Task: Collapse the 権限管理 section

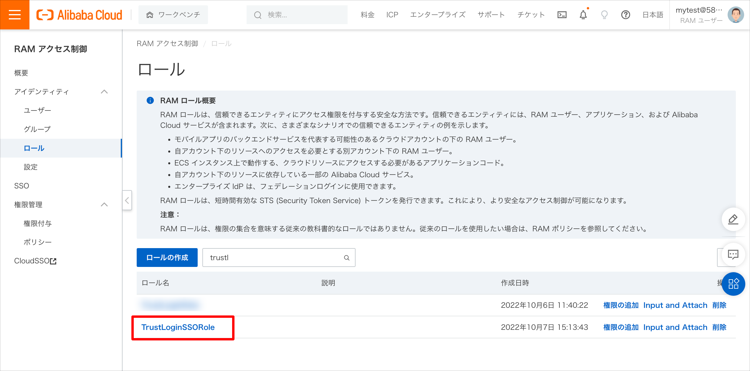Action: [104, 205]
